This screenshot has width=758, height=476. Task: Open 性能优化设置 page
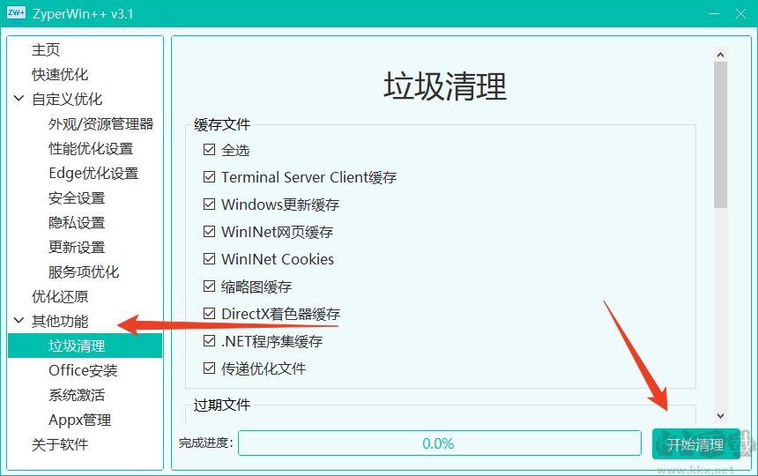point(91,149)
